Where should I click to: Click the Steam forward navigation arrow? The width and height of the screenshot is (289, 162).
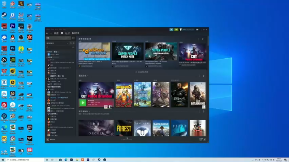[x=51, y=33]
